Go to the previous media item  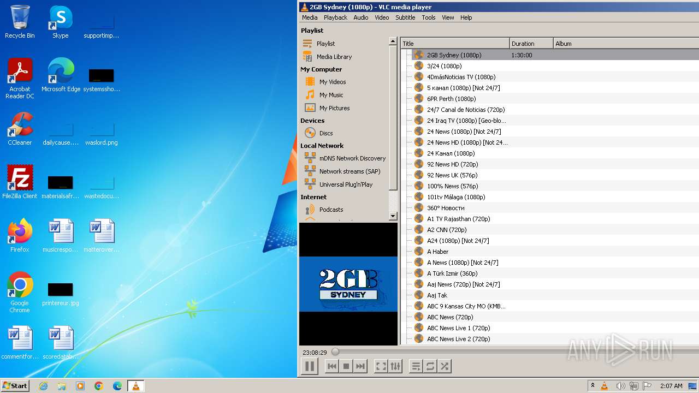331,366
